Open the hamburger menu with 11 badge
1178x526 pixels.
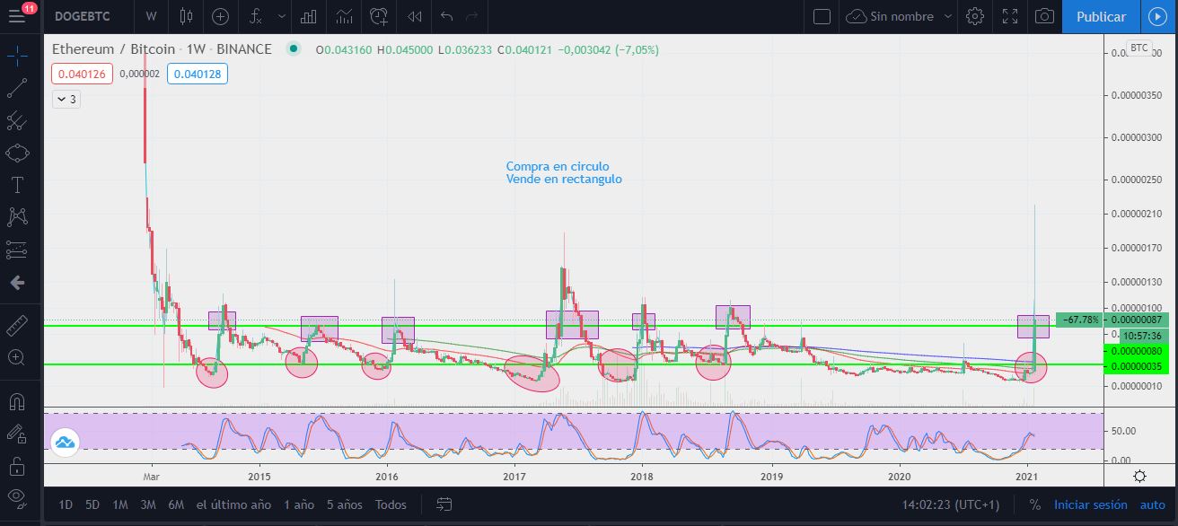pos(17,16)
